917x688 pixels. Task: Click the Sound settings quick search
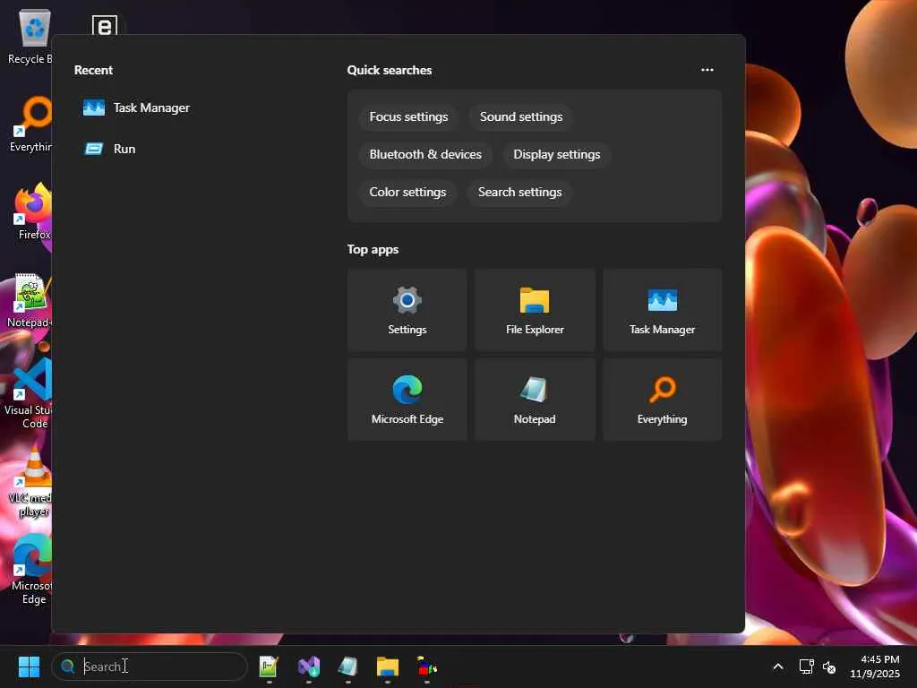[521, 117]
